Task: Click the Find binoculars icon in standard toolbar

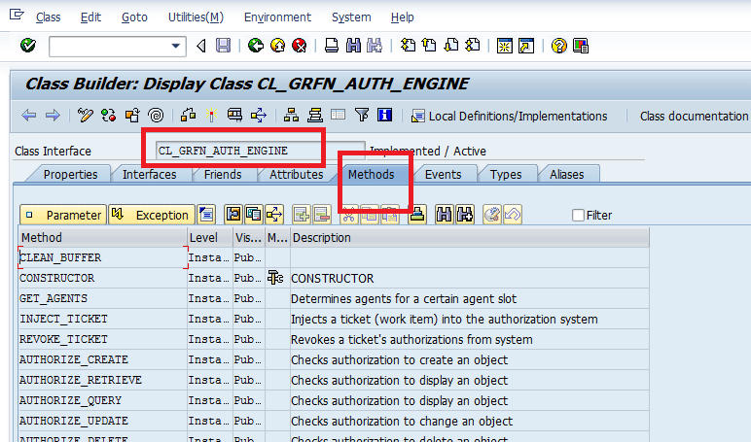Action: (x=353, y=46)
